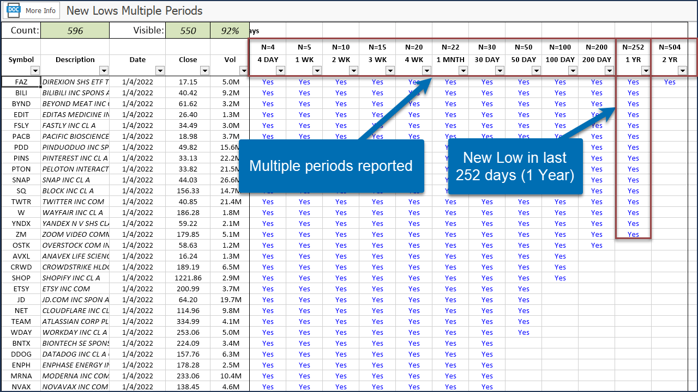Click the DATADOG INC CL A description cell
The height and width of the screenshot is (392, 698).
click(x=75, y=354)
